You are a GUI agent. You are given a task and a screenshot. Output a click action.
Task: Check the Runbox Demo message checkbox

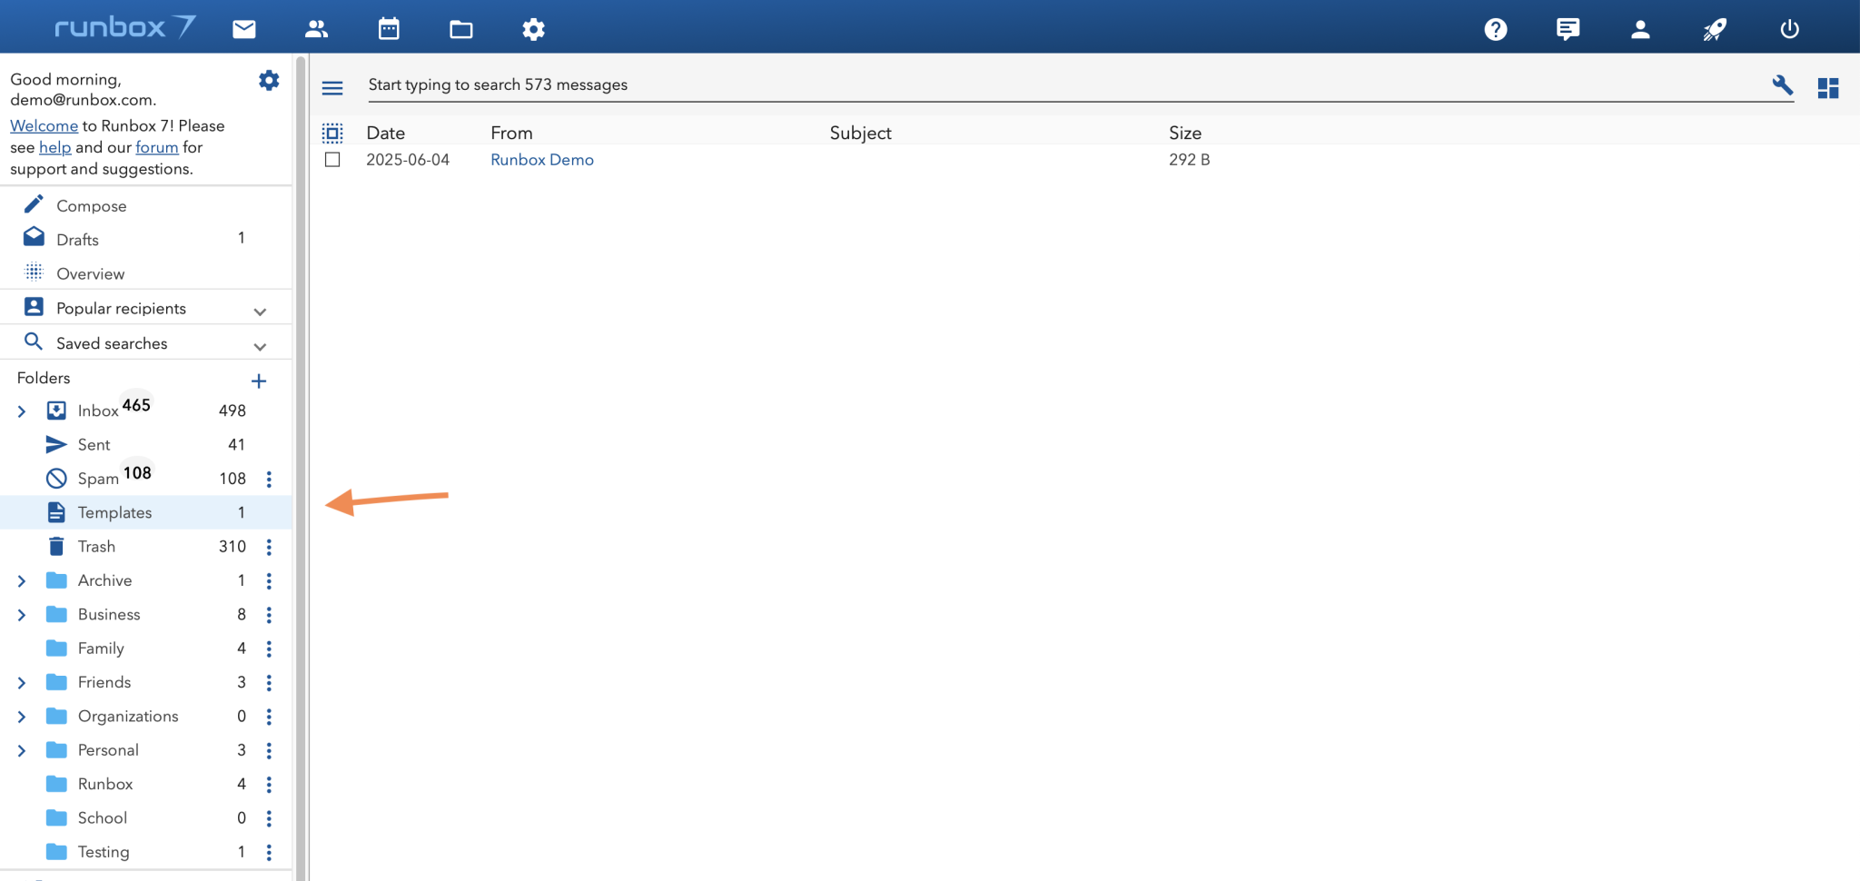pos(332,160)
